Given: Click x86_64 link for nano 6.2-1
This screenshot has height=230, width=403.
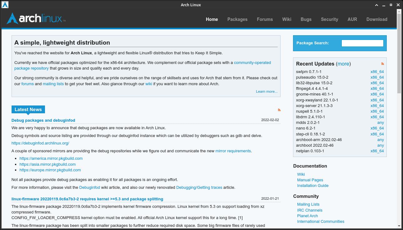Looking at the screenshot, I should pos(377,128).
